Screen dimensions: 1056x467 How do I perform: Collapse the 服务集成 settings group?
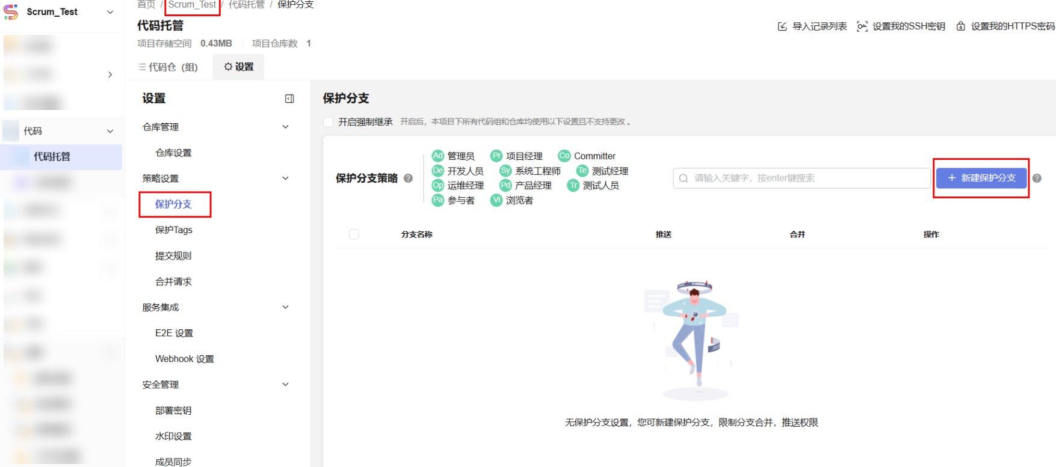coord(286,307)
